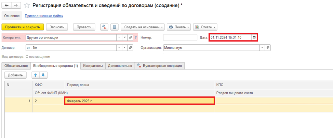Click Провести и закрыть button
Screen dimensions: 333x138
23,27
